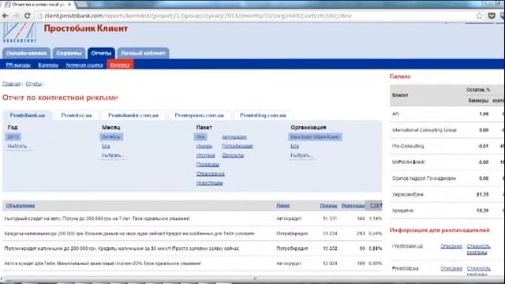505x284 pixels.
Task: Click the browser Forward arrow
Action: pos(16,16)
